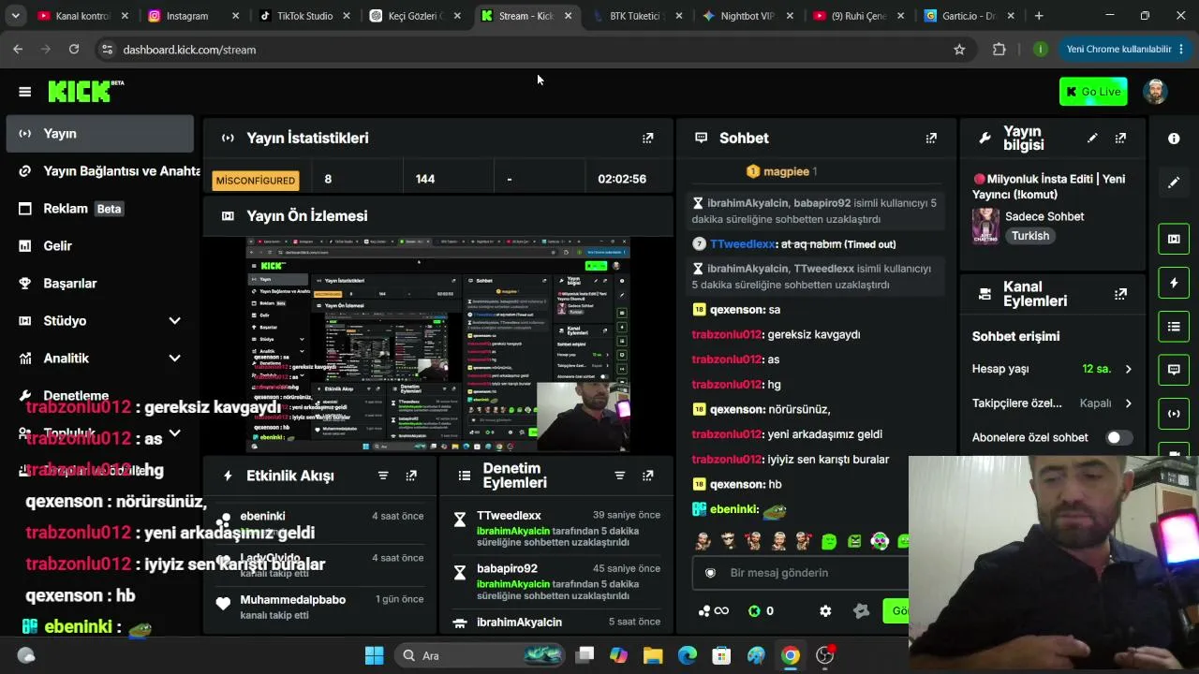1199x674 pixels.
Task: Click the sunglasses streamer emote
Action: (x=728, y=541)
